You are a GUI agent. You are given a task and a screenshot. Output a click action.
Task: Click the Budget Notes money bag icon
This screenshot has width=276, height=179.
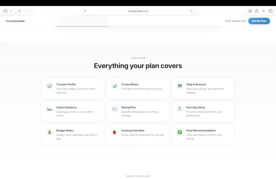coord(50,132)
